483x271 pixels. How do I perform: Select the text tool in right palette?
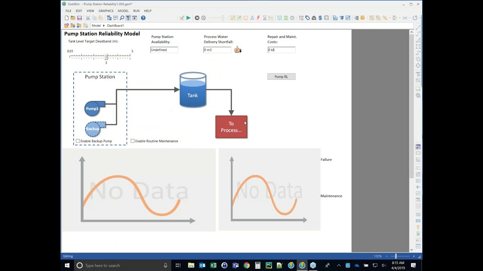pos(418,74)
